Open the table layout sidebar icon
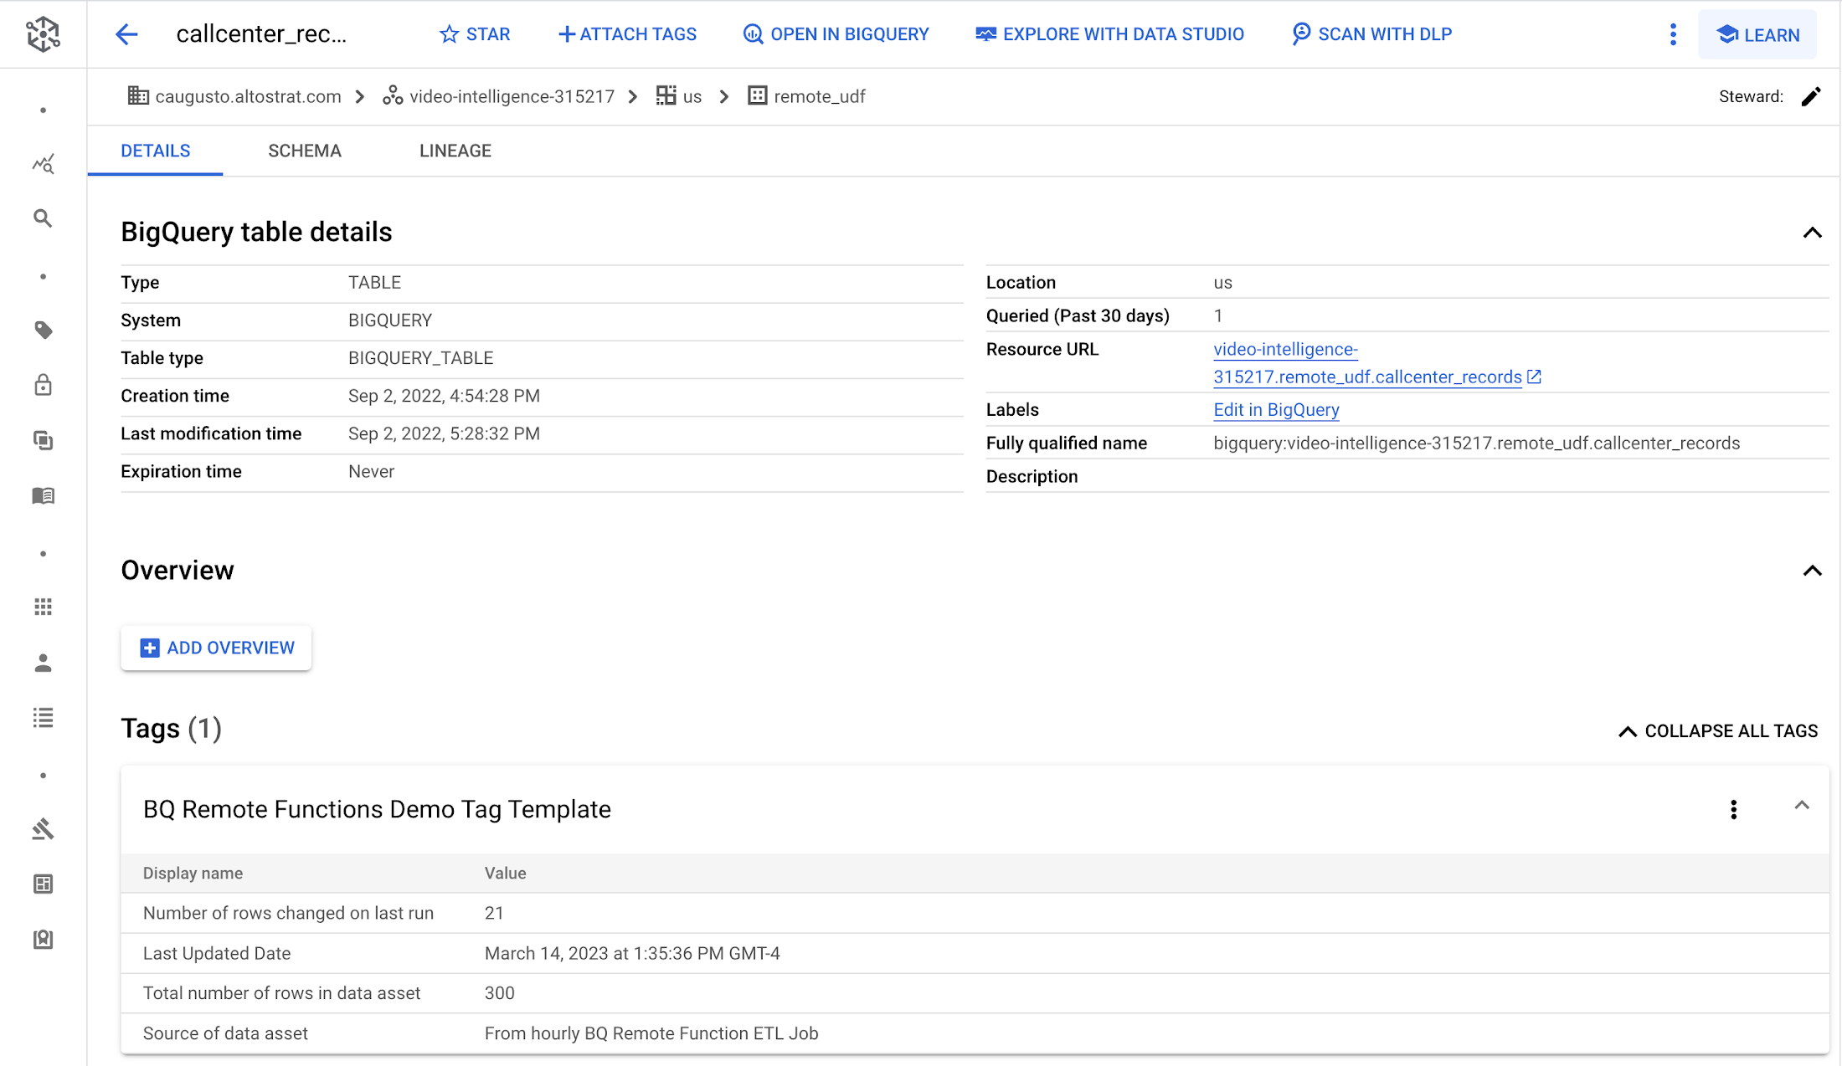 tap(44, 884)
